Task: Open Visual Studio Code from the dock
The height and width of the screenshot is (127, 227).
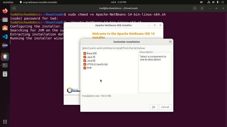Action: point(5,37)
